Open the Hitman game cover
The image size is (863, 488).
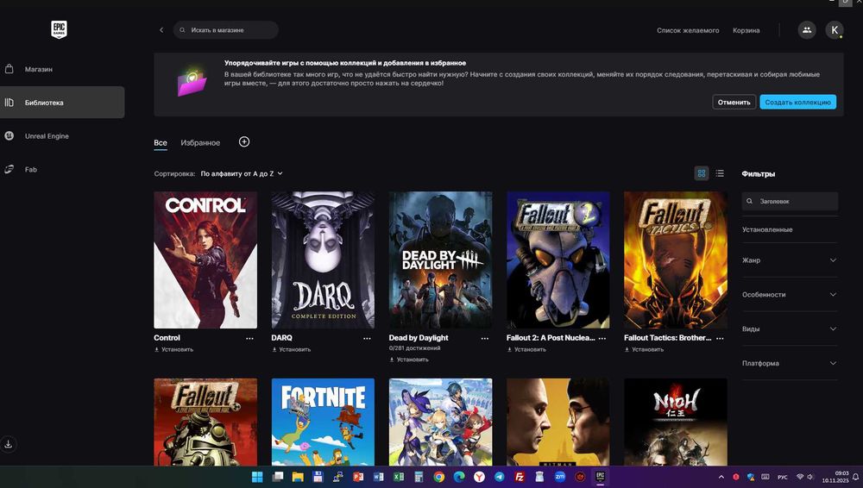coord(558,422)
